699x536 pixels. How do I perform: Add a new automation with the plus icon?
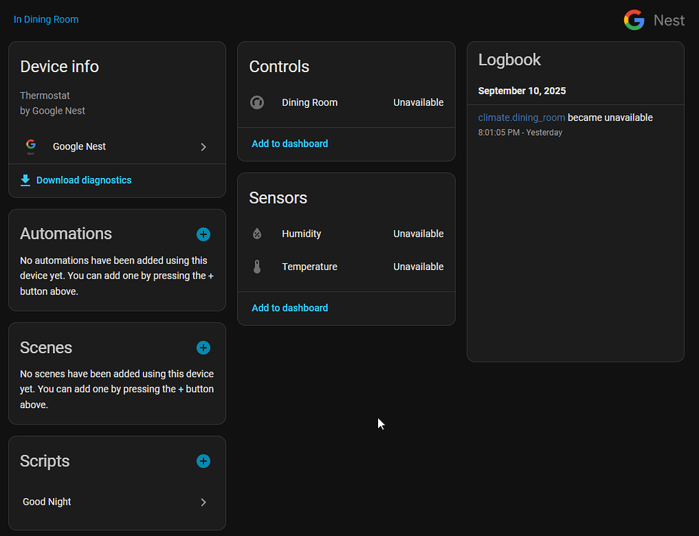tap(203, 234)
